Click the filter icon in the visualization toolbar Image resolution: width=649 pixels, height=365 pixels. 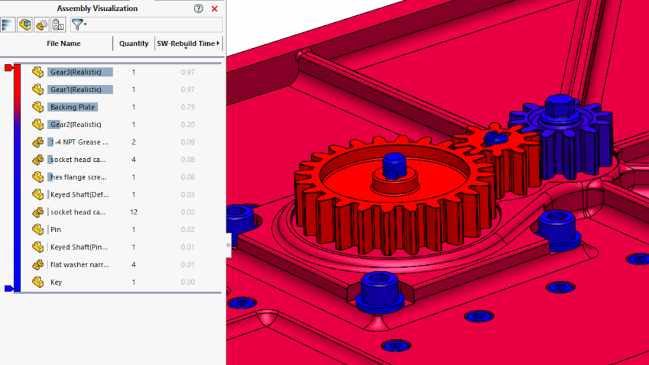[77, 25]
